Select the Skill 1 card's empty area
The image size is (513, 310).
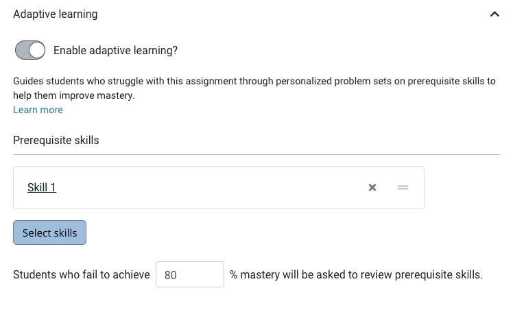coord(209,187)
